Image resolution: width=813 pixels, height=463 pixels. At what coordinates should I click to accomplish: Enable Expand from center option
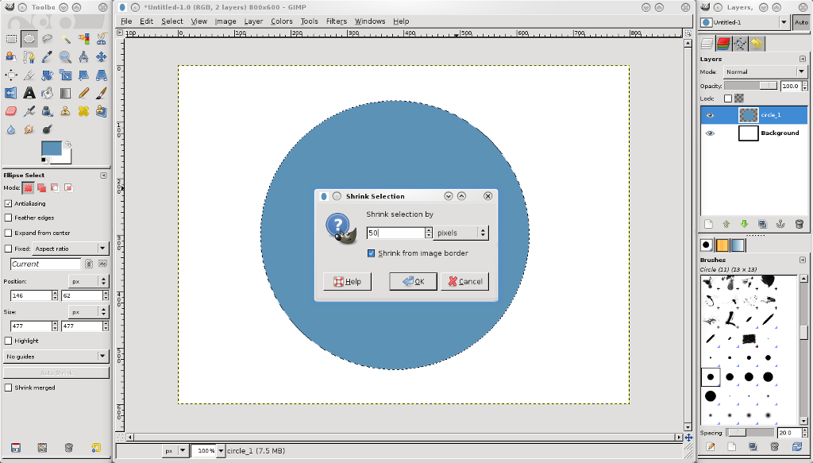coord(8,233)
